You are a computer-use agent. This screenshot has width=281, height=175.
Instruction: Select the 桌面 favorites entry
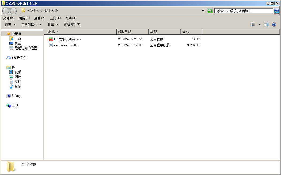pos(18,43)
